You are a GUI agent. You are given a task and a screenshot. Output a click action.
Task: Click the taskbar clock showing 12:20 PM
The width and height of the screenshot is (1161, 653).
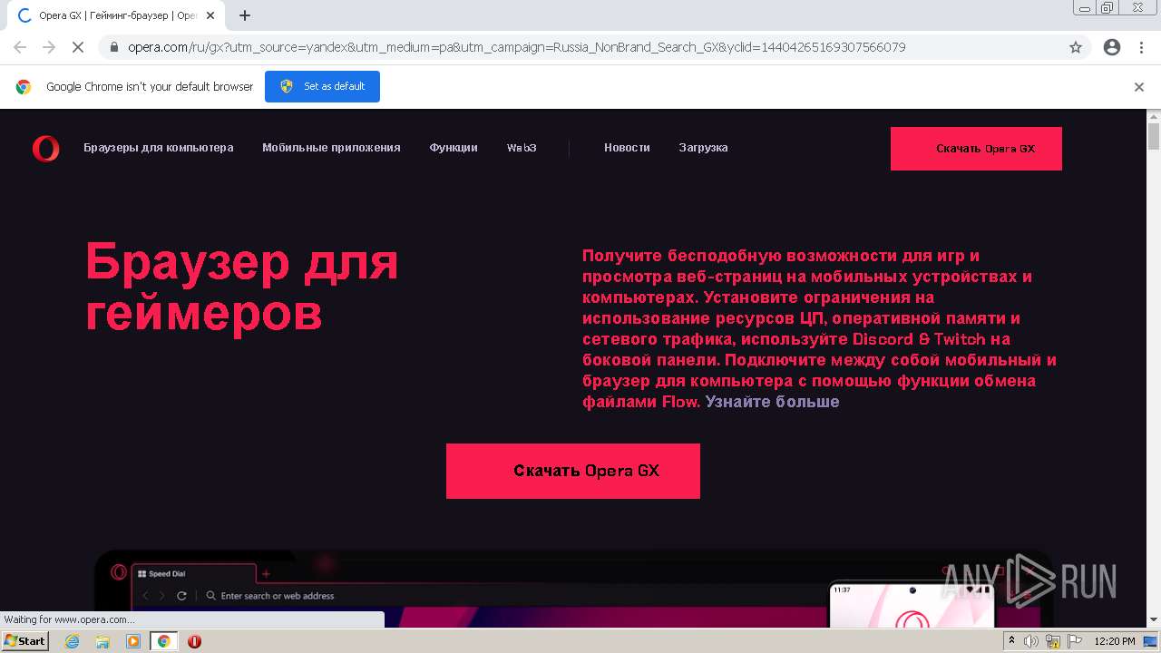click(x=1115, y=641)
